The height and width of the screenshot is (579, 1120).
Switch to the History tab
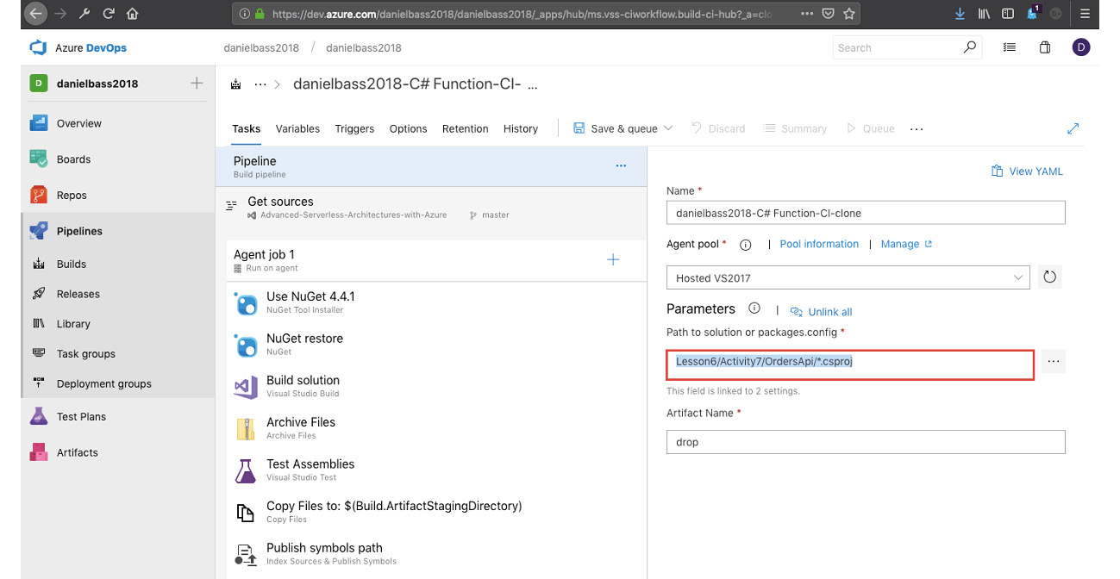[x=520, y=128]
